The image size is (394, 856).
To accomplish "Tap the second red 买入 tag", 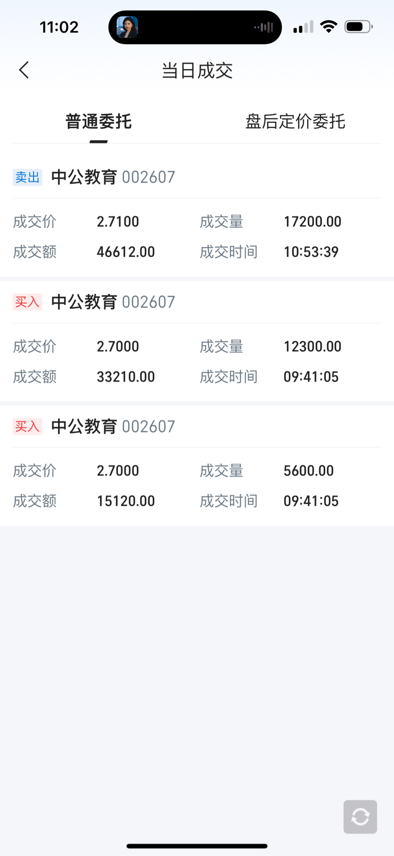I will pos(27,426).
